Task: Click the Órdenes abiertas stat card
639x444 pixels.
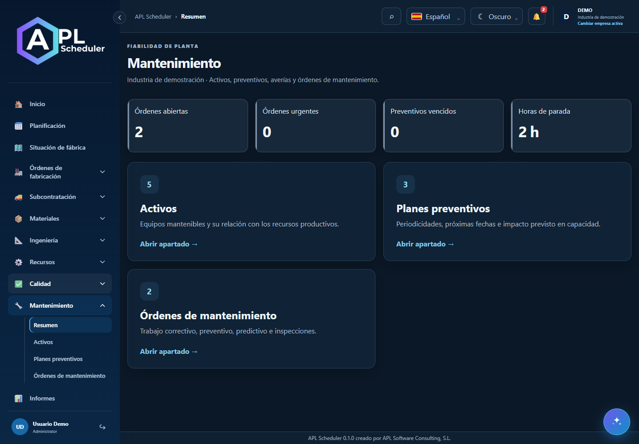Action: click(188, 126)
